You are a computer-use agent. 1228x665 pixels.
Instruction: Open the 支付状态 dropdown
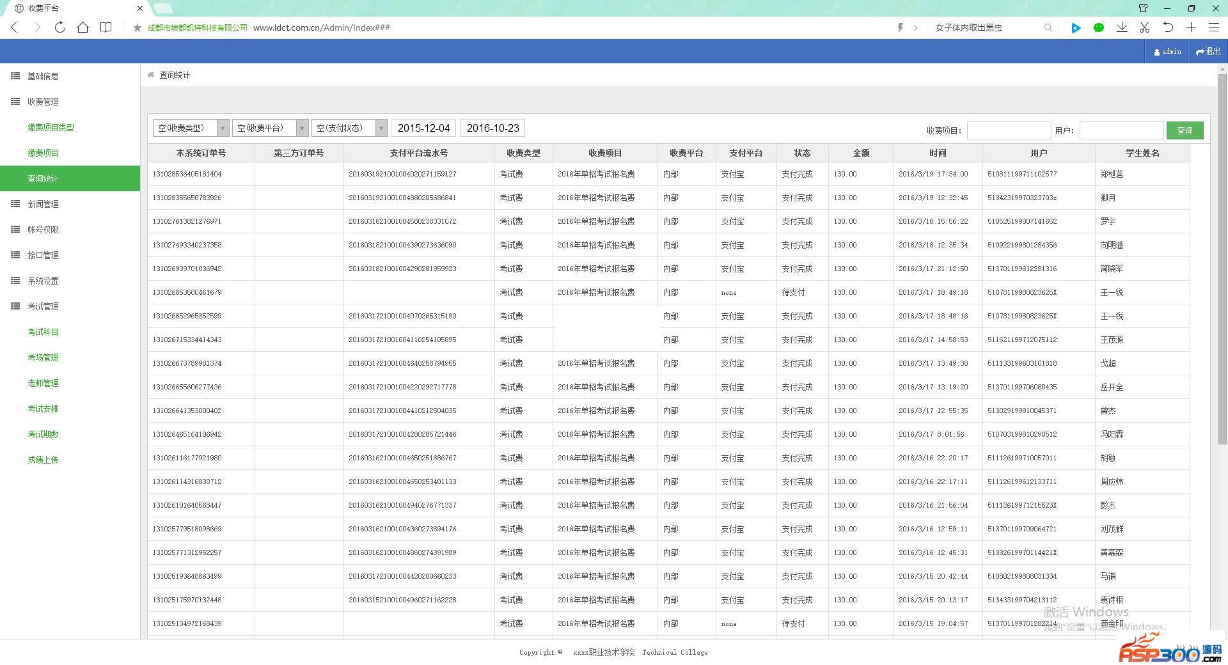349,128
